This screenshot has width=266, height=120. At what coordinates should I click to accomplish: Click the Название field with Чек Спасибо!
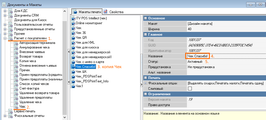[198, 56]
